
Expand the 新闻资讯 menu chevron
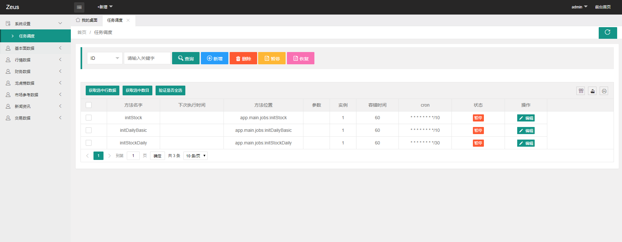point(60,106)
